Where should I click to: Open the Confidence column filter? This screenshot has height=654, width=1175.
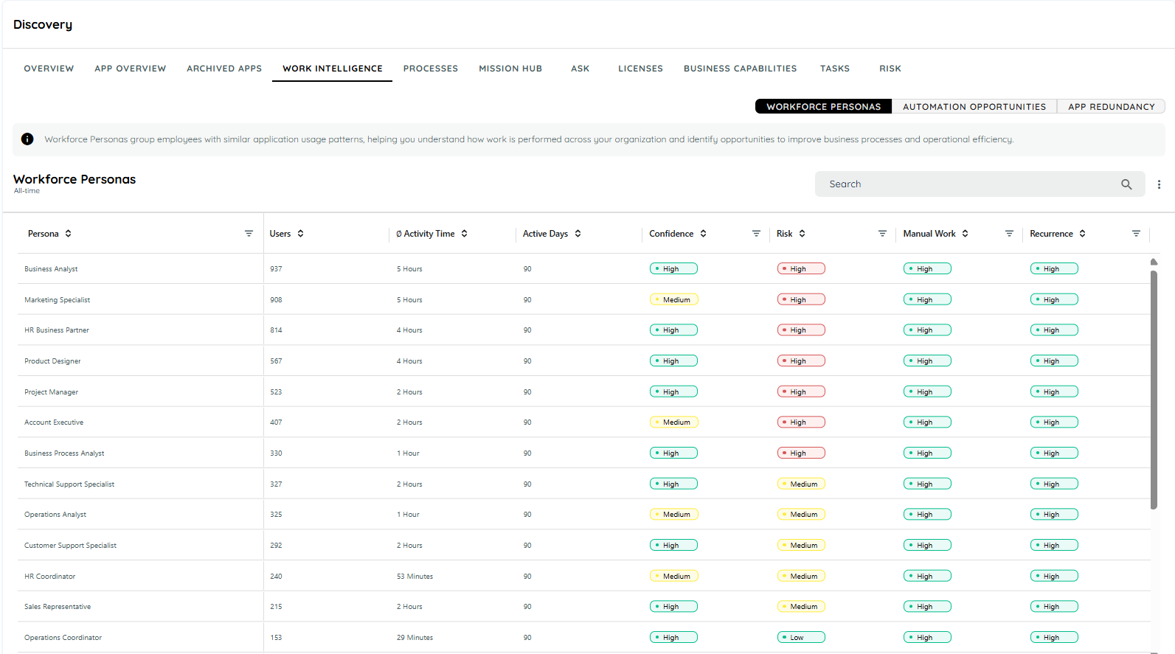pyautogui.click(x=756, y=234)
